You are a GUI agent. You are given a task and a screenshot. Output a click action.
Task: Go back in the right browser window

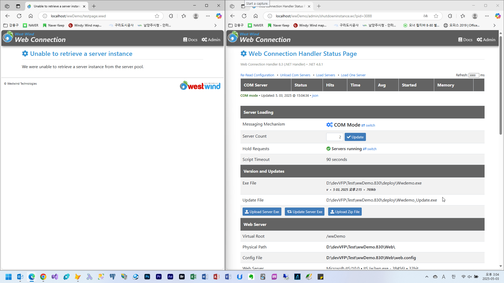coord(233,16)
